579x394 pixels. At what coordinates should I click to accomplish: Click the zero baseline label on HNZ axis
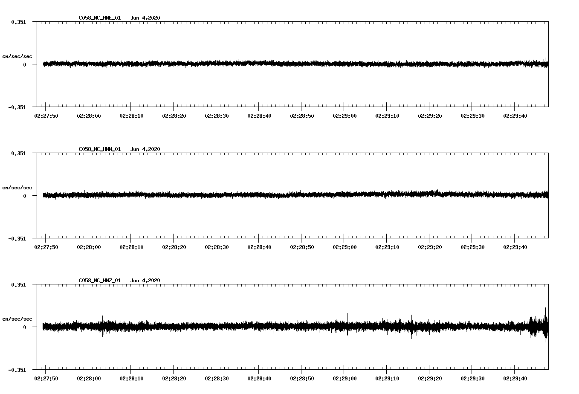pyautogui.click(x=25, y=327)
